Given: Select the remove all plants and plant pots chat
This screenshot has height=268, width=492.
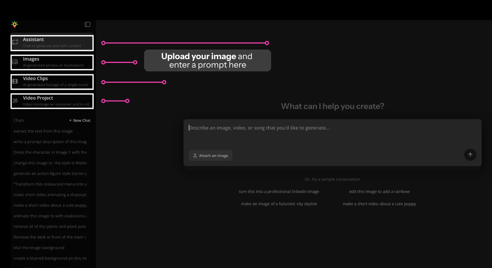Looking at the screenshot, I should click(x=50, y=226).
